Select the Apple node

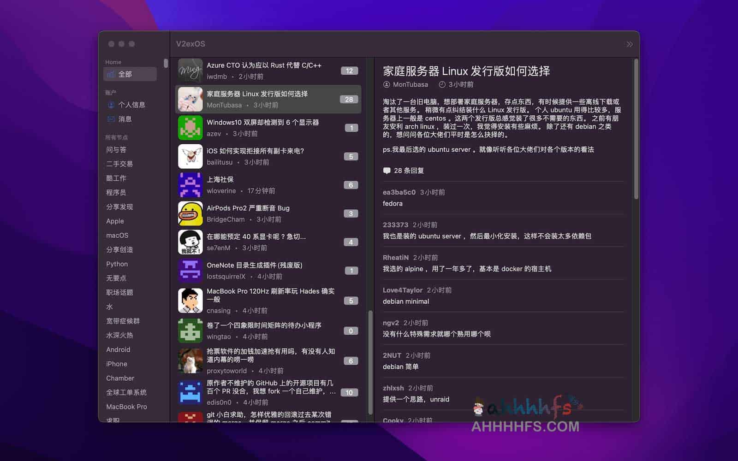115,221
